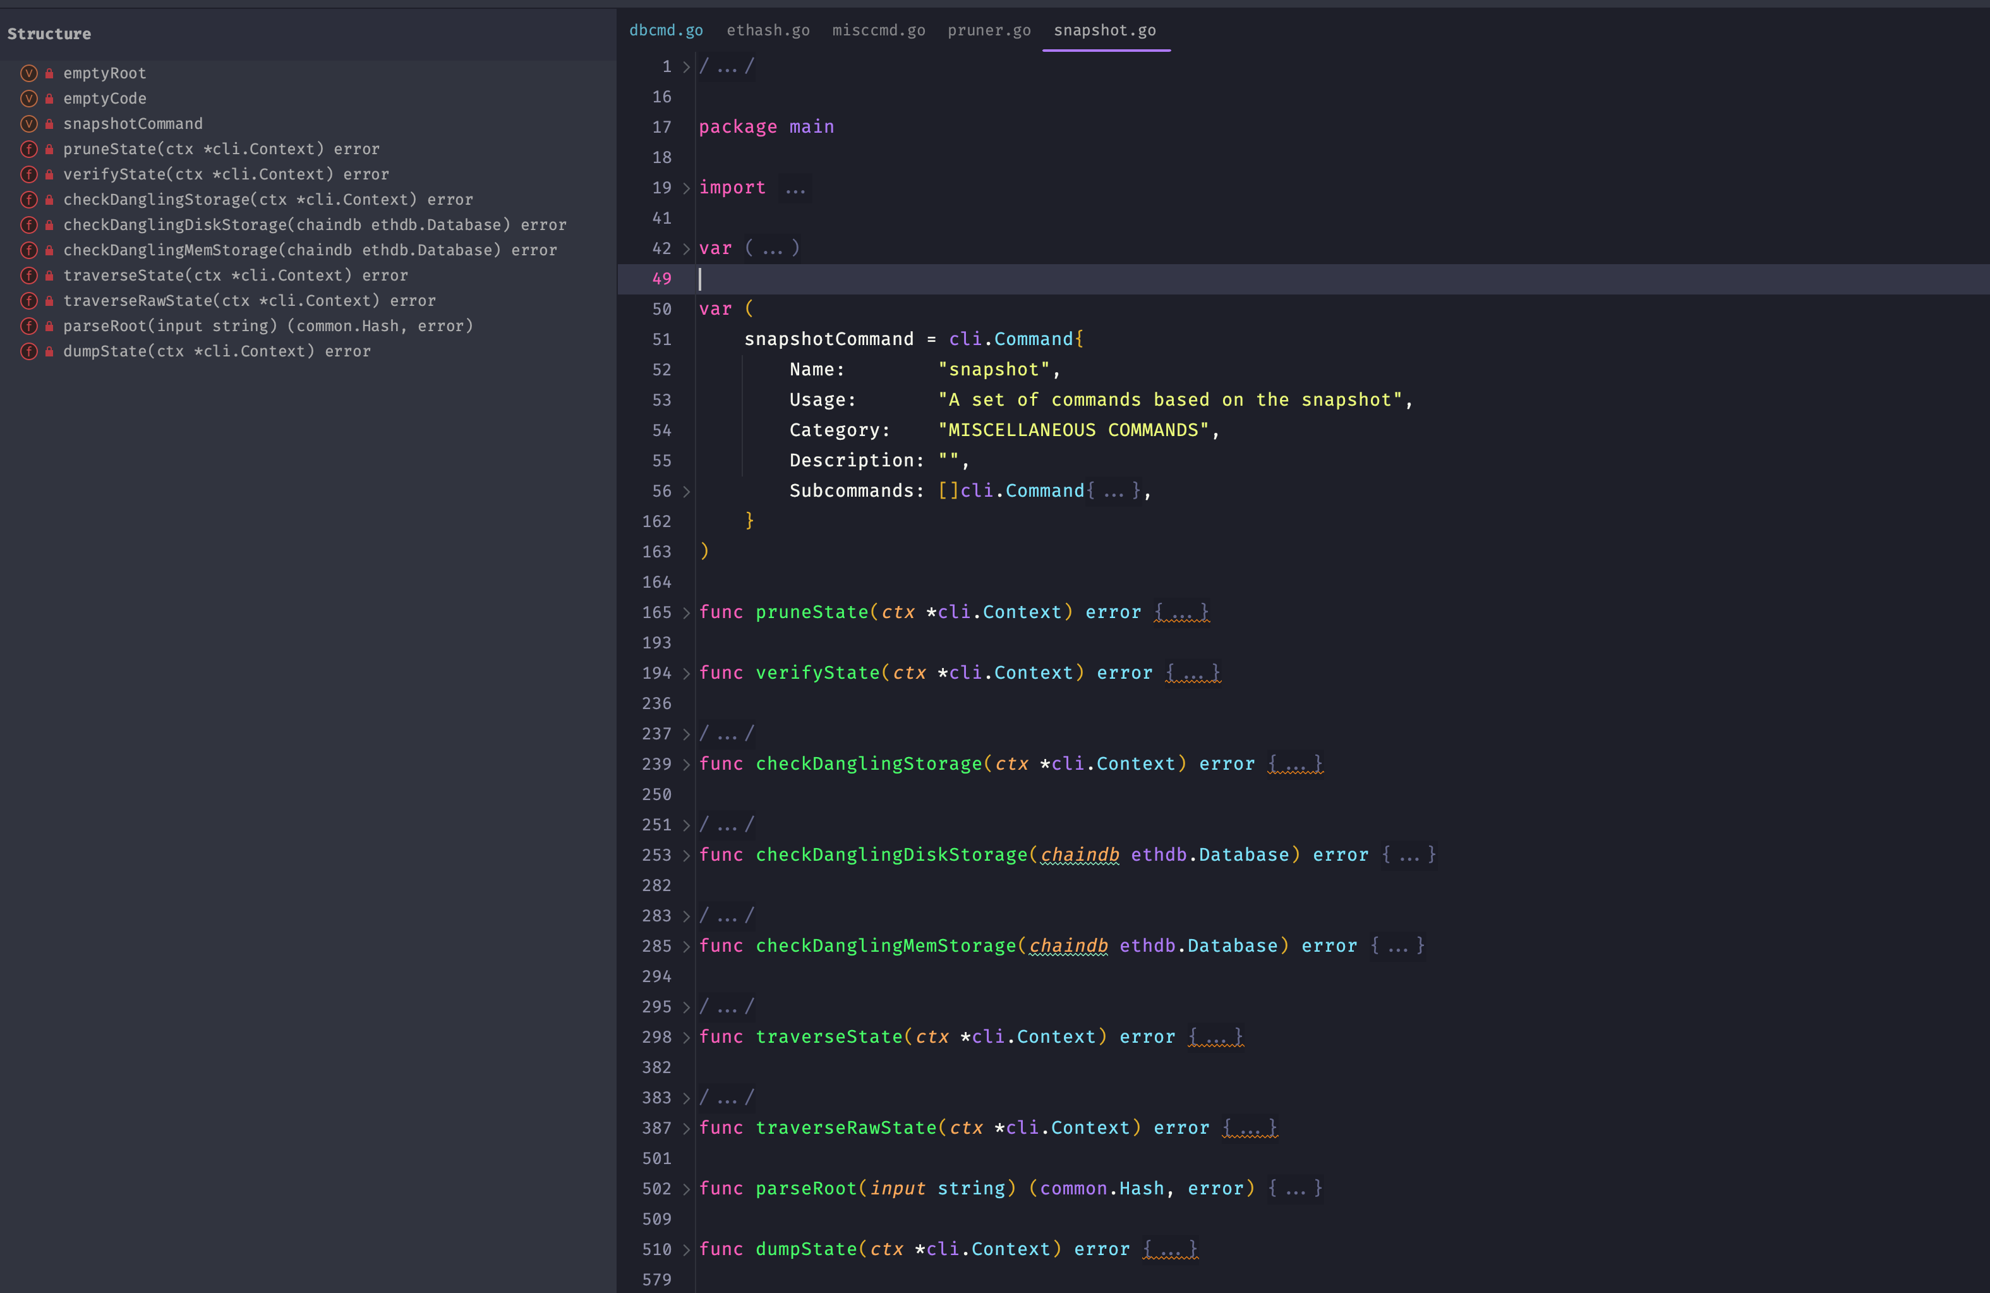Click the function icon beside checkDanglingDiskStorage

pos(28,225)
